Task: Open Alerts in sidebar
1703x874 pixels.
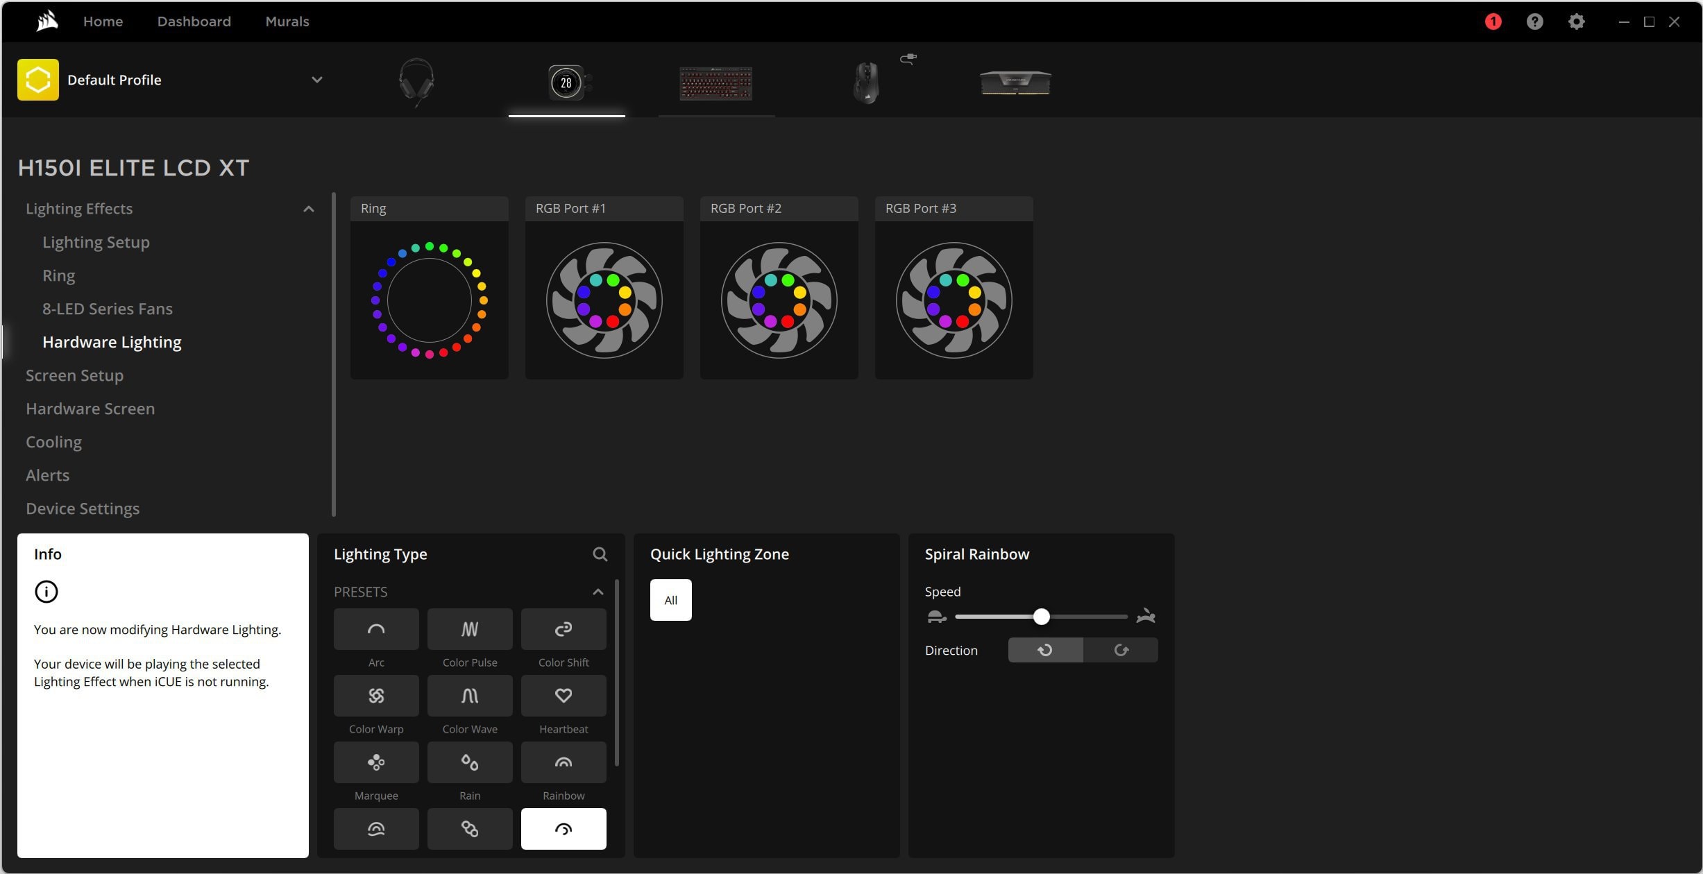Action: click(47, 475)
